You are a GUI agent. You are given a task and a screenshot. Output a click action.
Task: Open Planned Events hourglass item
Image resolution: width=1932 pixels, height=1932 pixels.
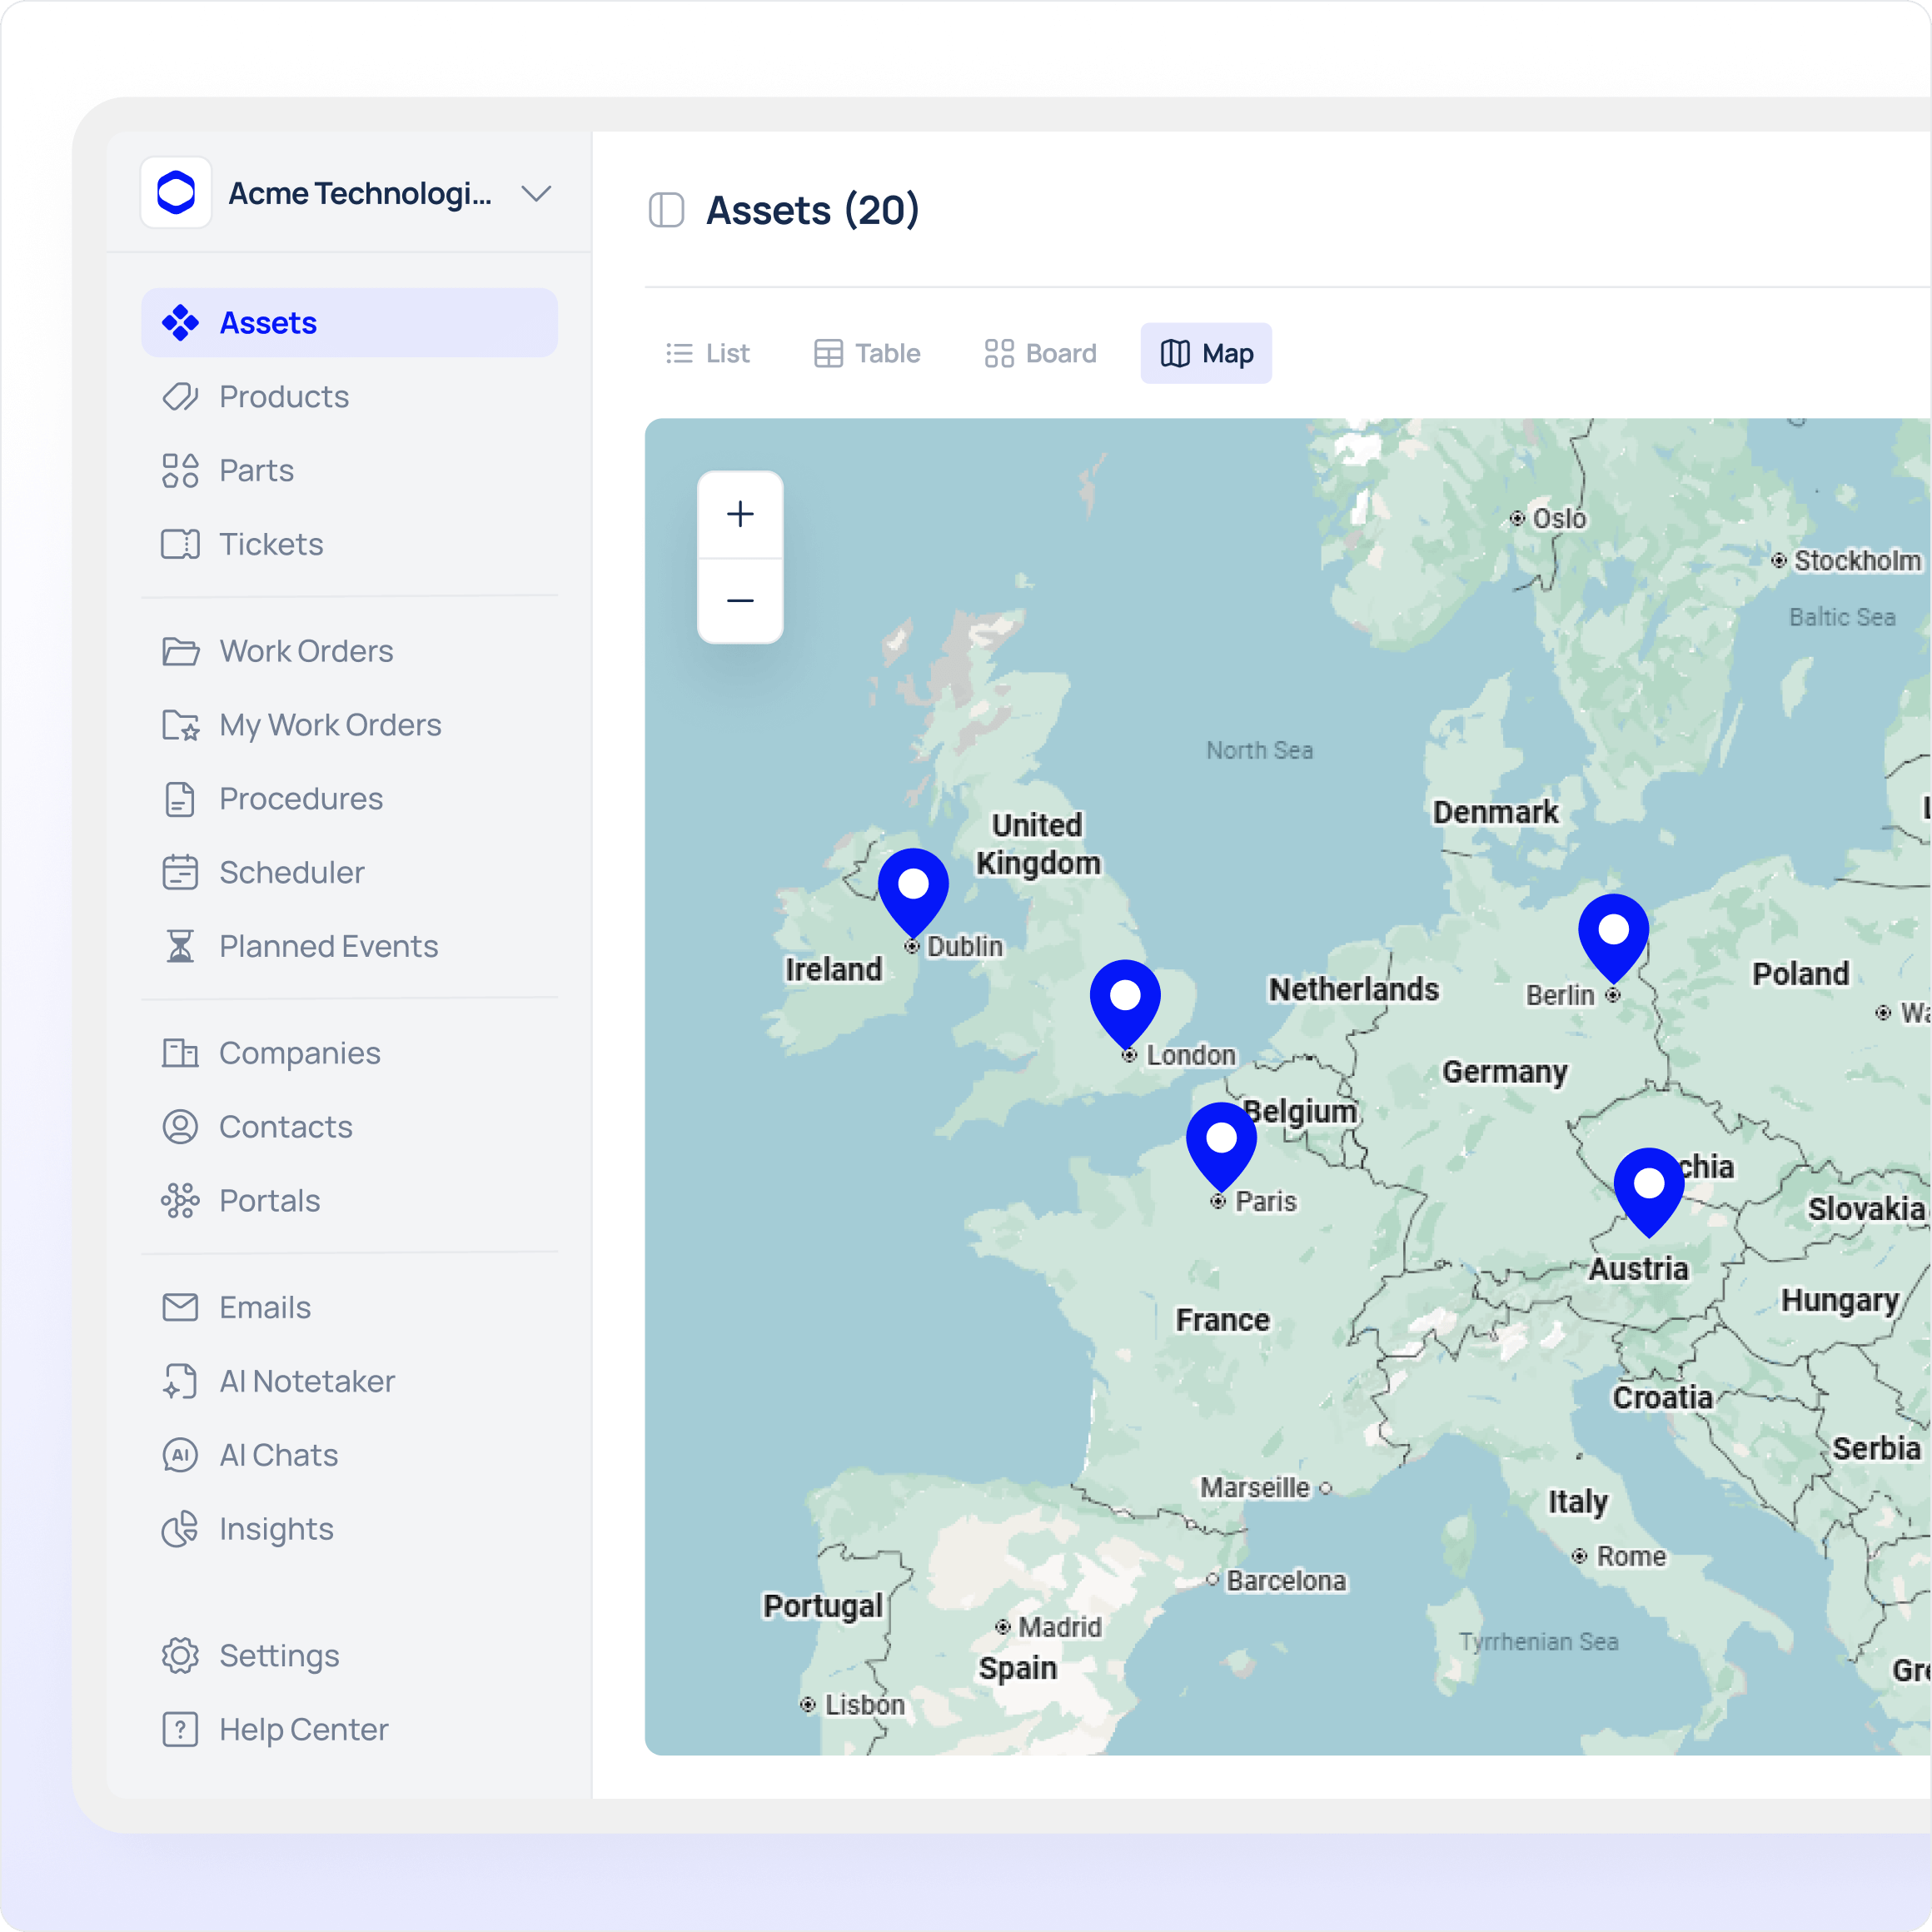328,946
